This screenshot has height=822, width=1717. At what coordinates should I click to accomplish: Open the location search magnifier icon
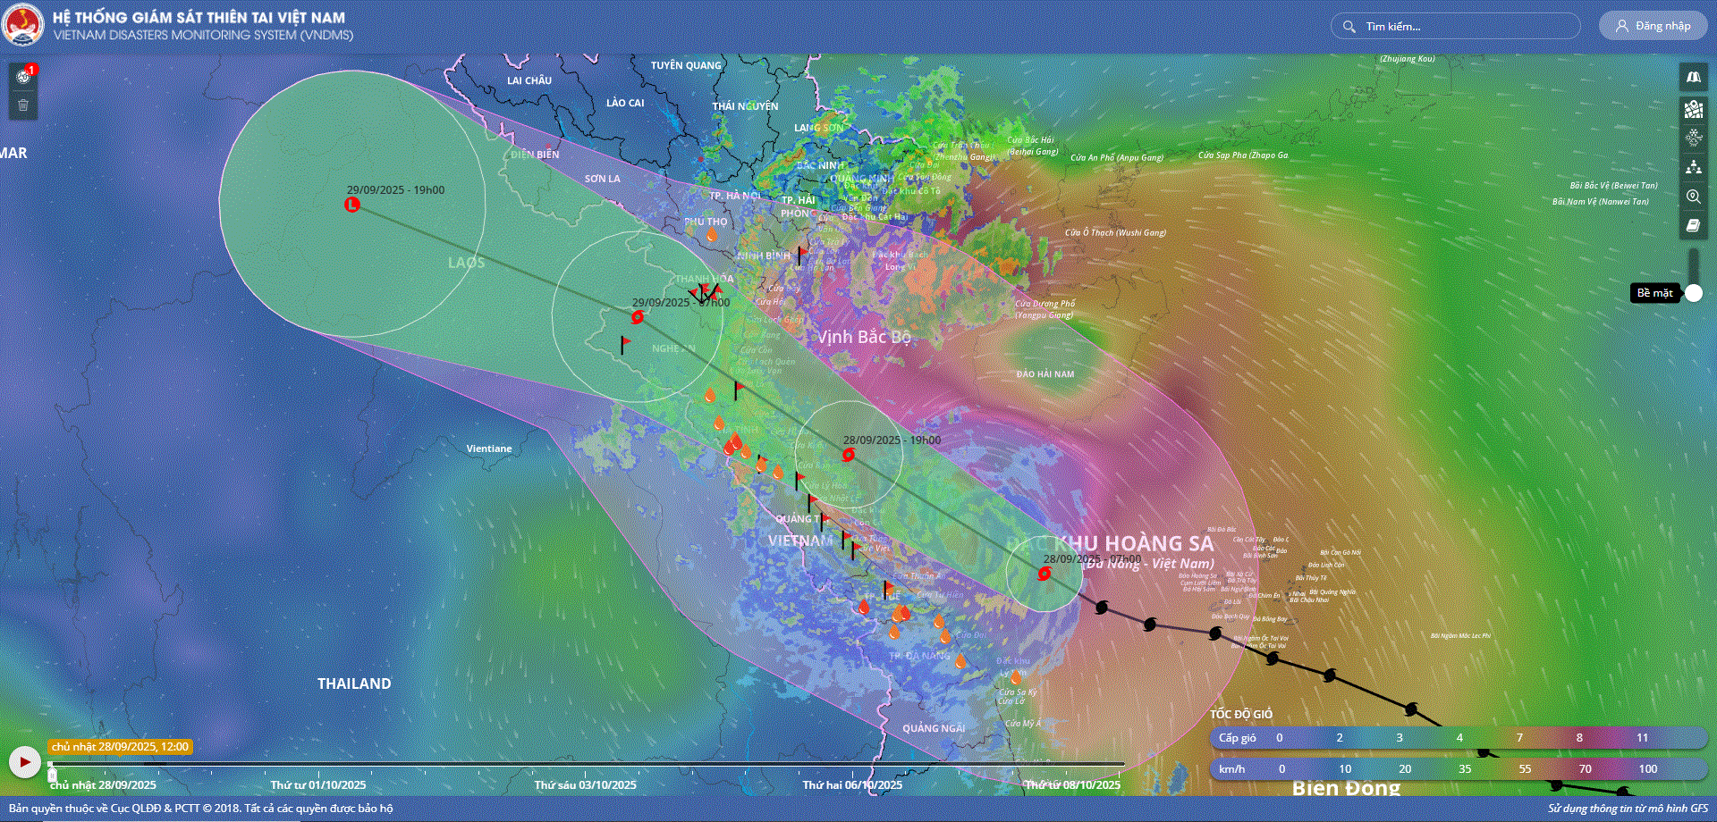pyautogui.click(x=1693, y=197)
